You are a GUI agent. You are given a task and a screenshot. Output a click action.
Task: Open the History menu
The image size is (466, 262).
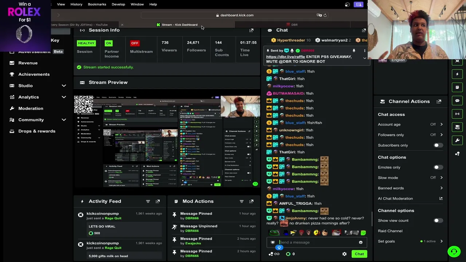tap(76, 4)
